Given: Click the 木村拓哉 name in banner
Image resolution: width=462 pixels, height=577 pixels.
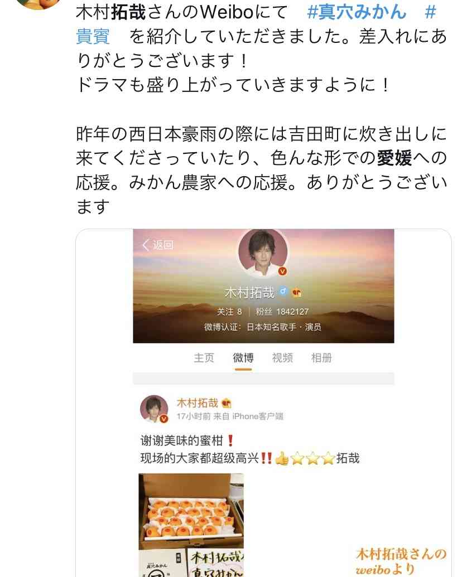Looking at the screenshot, I should (249, 293).
